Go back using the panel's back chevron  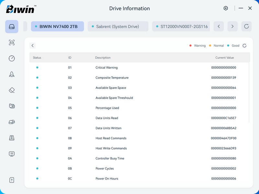point(32,46)
